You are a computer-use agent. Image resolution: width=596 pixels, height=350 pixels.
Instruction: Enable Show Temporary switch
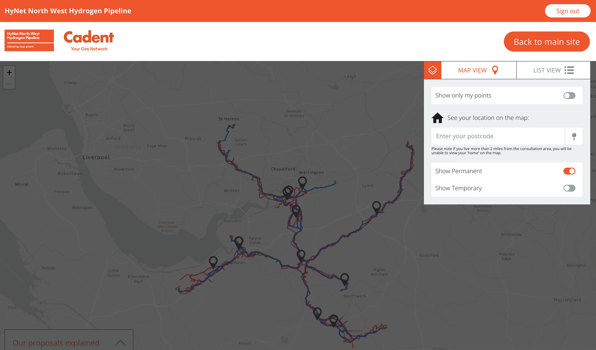click(569, 188)
